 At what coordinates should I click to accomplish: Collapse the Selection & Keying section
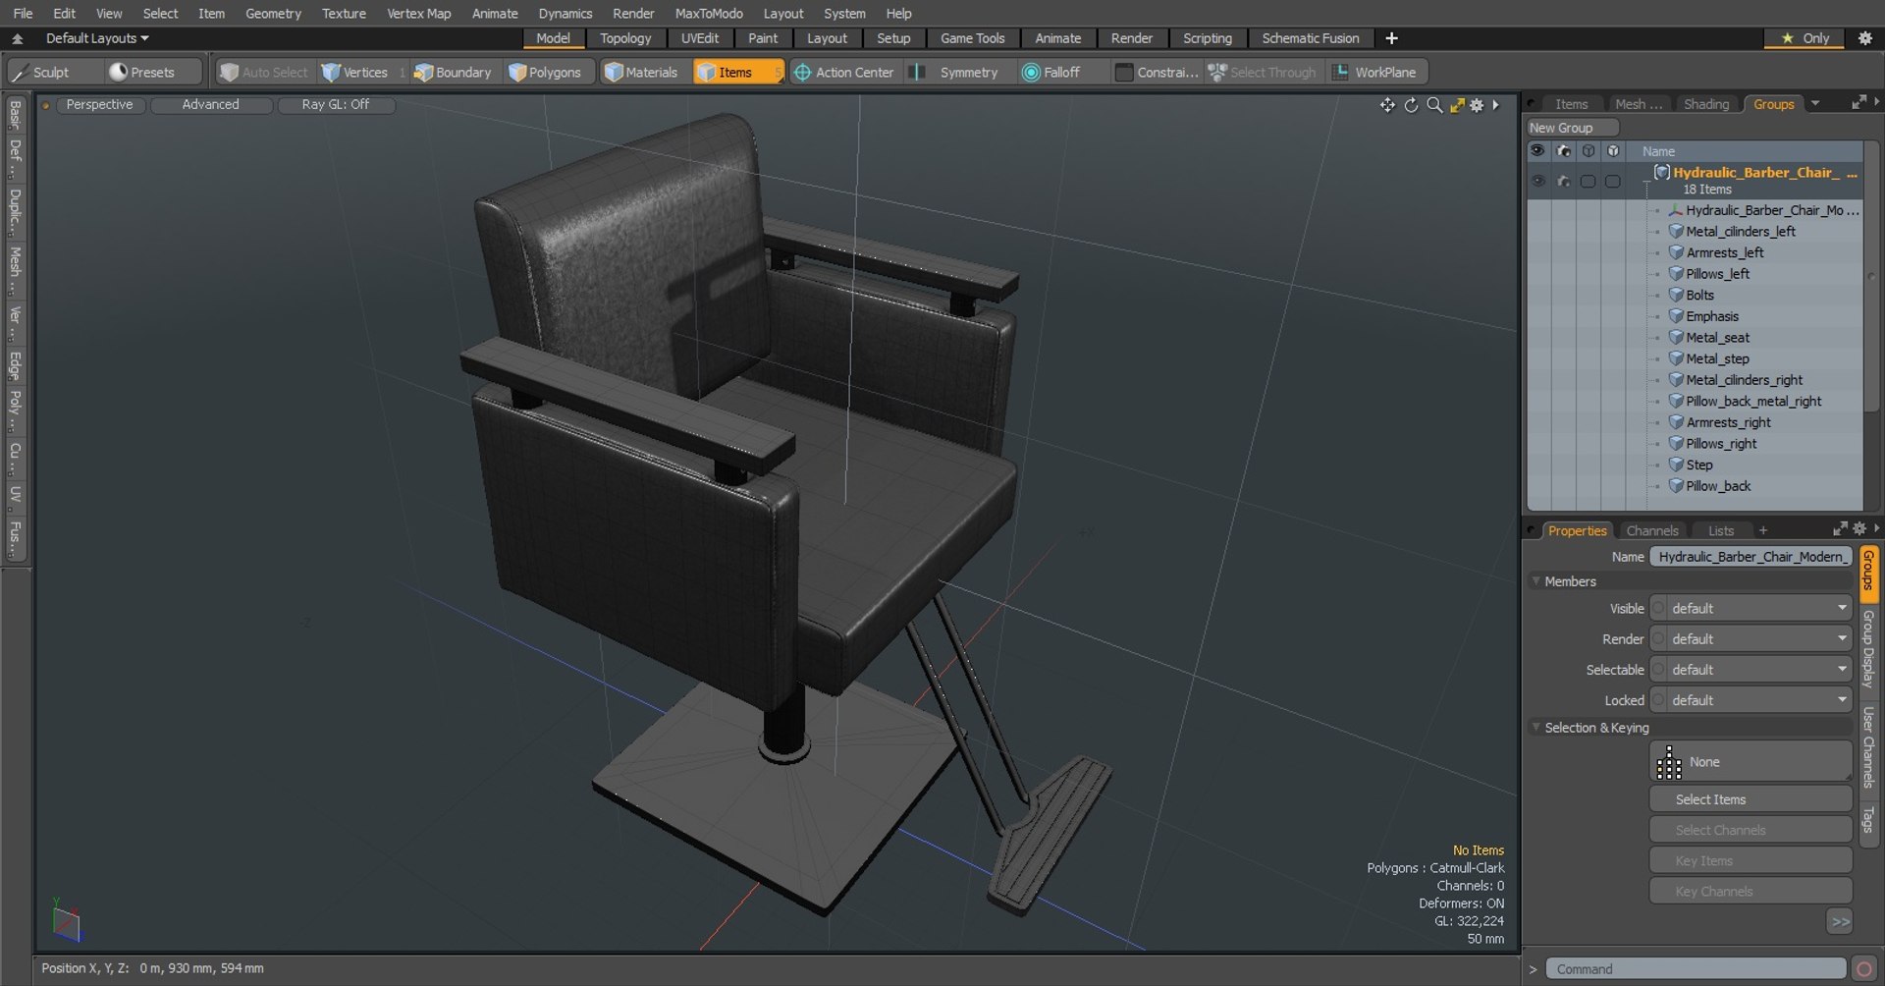coord(1536,728)
